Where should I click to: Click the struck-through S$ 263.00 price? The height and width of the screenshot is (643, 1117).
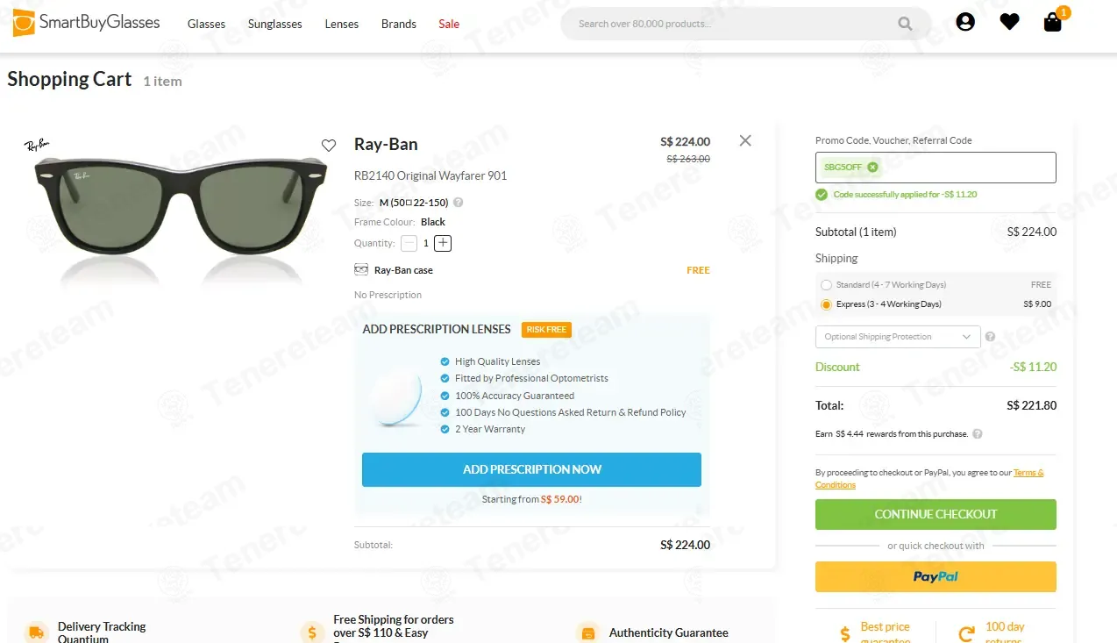point(688,159)
